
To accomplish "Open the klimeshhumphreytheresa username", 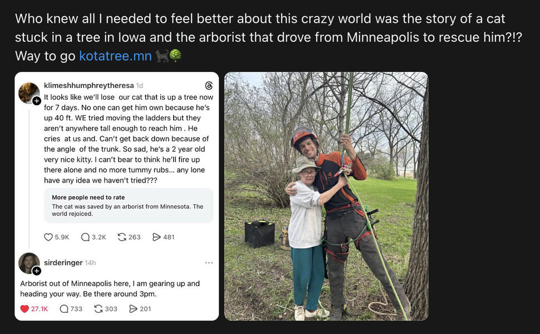I will click(x=89, y=86).
